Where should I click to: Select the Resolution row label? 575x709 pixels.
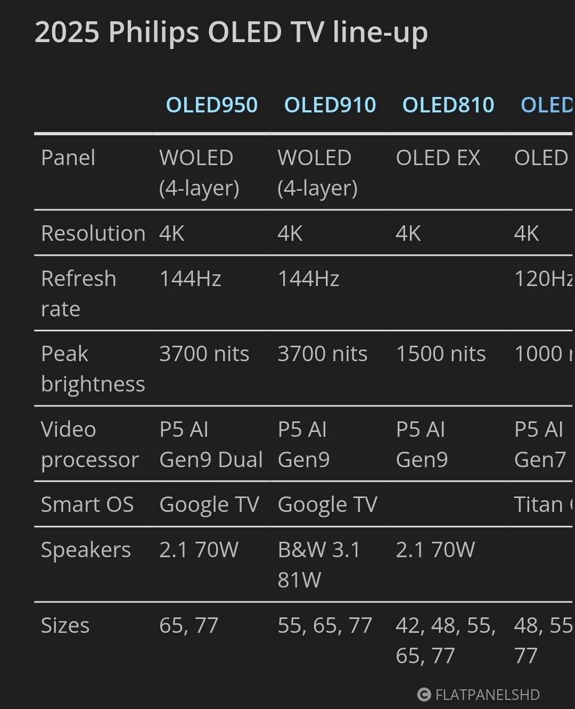click(x=93, y=233)
